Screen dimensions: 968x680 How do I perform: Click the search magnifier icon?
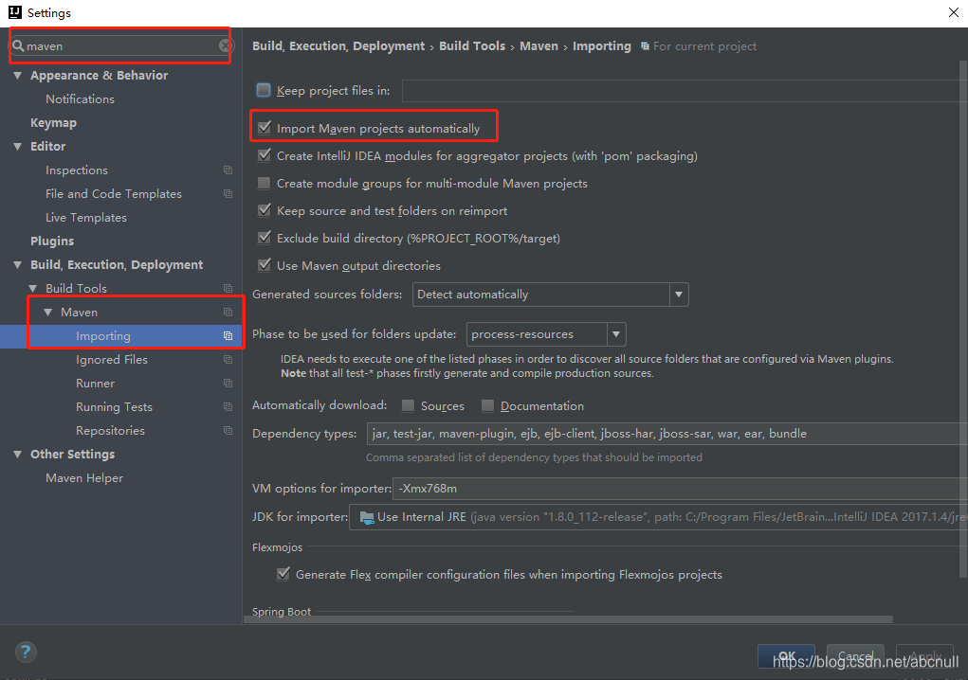(18, 45)
